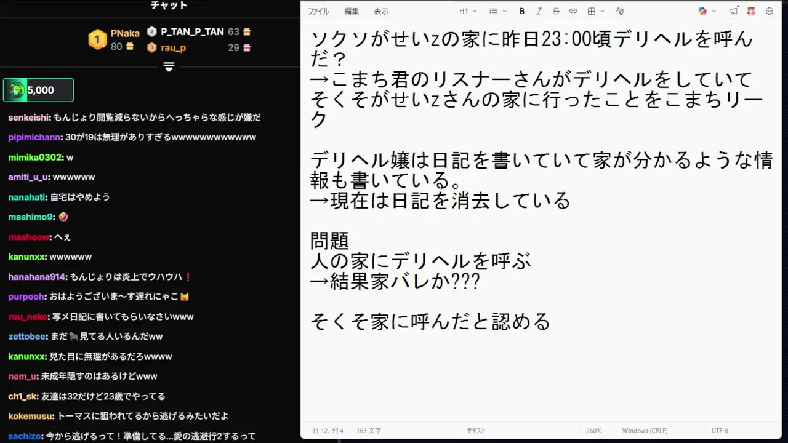This screenshot has width=788, height=443.
Task: Open Notepad settings gear
Action: pos(769,11)
